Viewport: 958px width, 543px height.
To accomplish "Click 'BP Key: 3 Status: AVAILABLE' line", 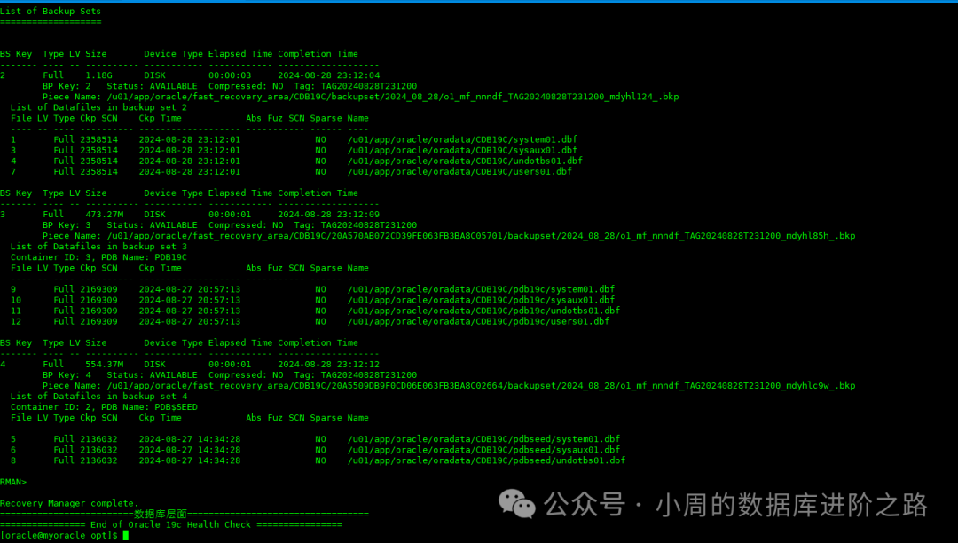I will [x=230, y=225].
